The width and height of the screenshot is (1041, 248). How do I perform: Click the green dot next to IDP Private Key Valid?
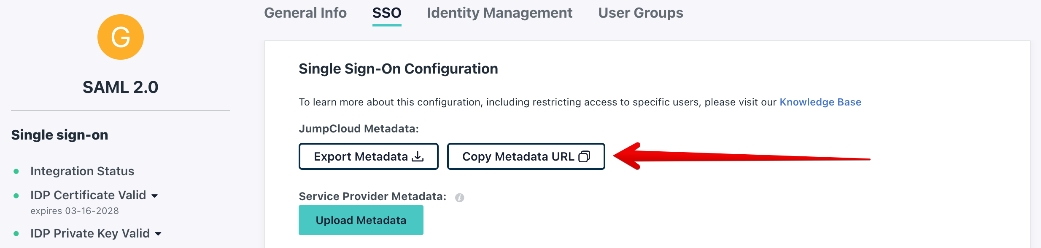point(16,233)
